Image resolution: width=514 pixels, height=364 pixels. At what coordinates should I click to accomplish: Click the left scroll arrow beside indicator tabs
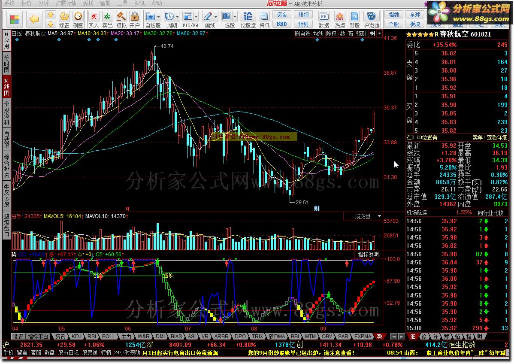(394, 337)
